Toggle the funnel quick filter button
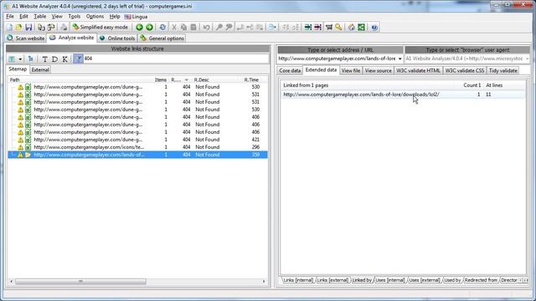This screenshot has width=536, height=301. pyautogui.click(x=78, y=59)
